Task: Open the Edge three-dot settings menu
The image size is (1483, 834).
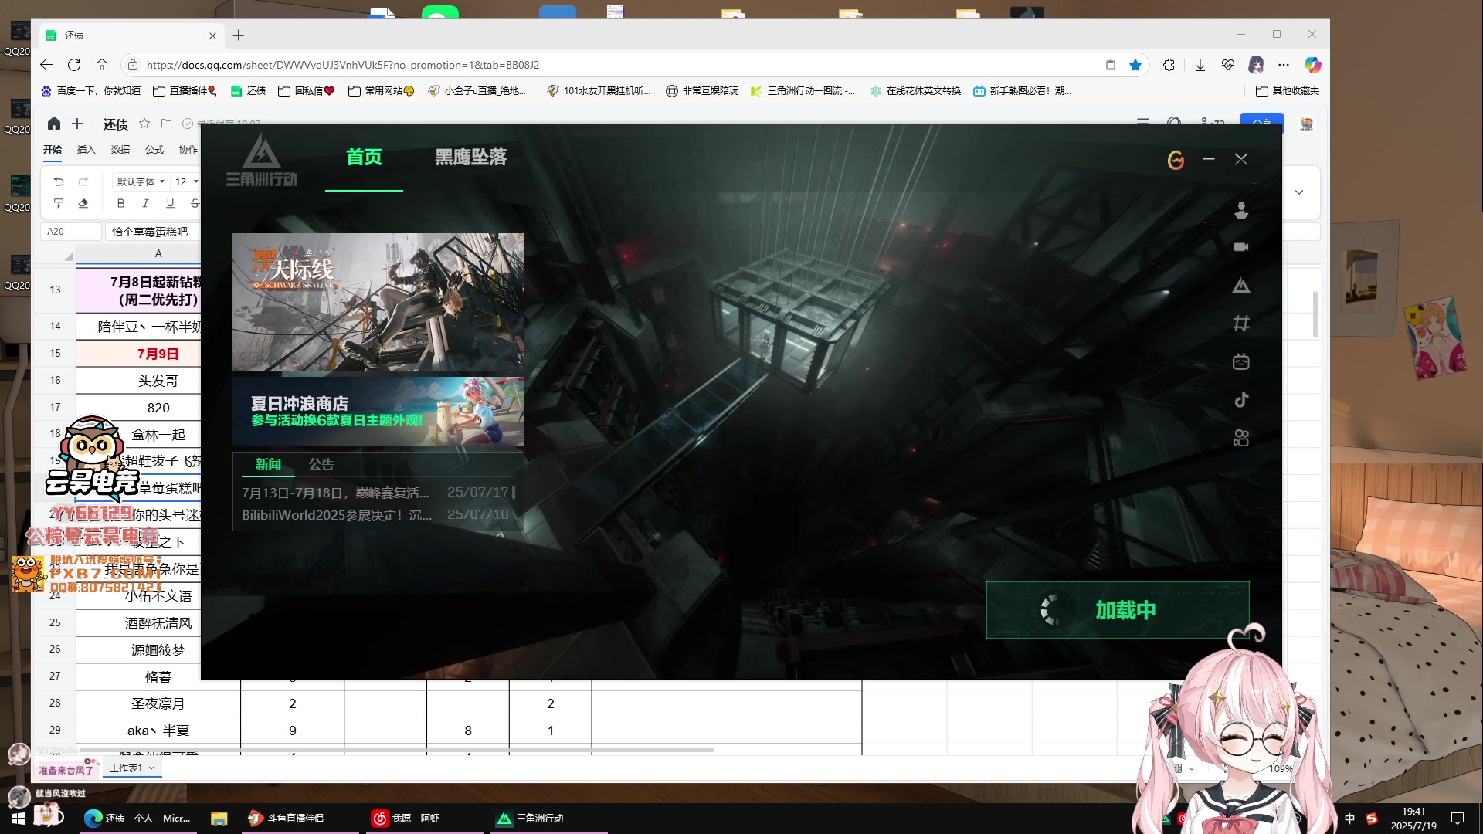Action: (x=1284, y=65)
